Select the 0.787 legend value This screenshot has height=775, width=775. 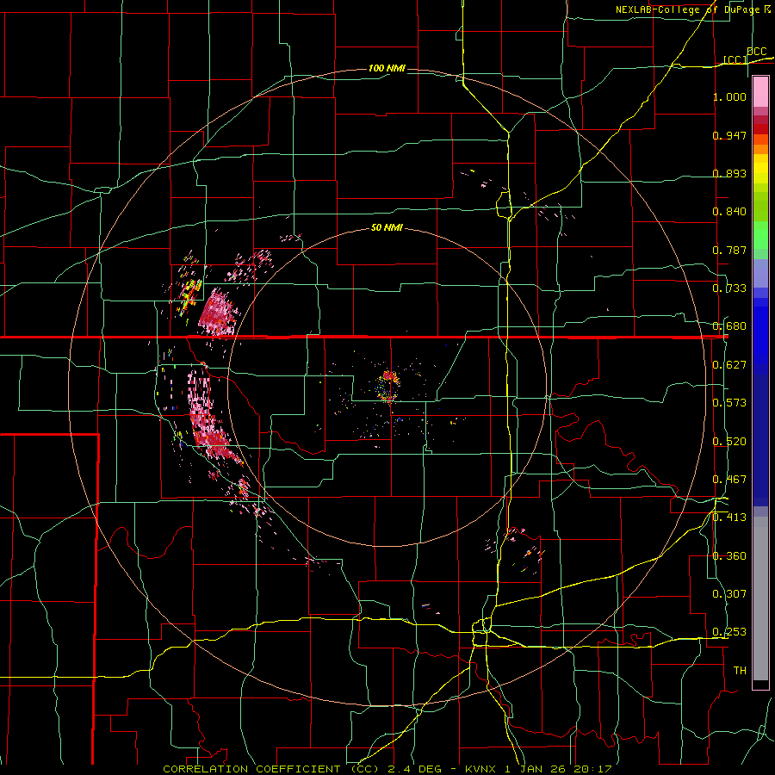[729, 250]
